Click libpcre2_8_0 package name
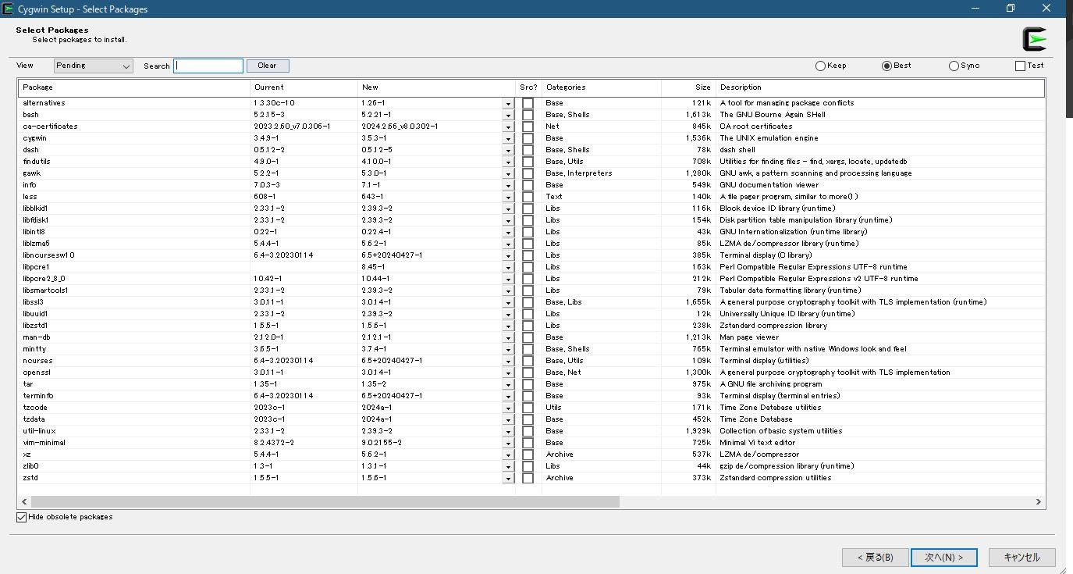Viewport: 1073px width, 574px height. (44, 279)
